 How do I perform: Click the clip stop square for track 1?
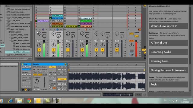[x=36, y=29]
